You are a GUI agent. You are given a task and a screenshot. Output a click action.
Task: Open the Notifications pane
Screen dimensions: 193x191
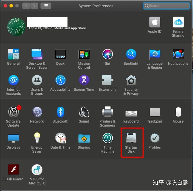178,54
